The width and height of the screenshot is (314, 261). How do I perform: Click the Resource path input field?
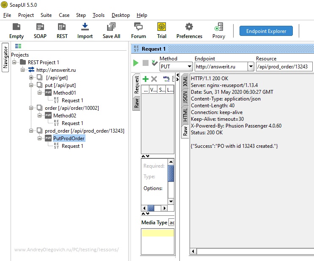point(284,67)
